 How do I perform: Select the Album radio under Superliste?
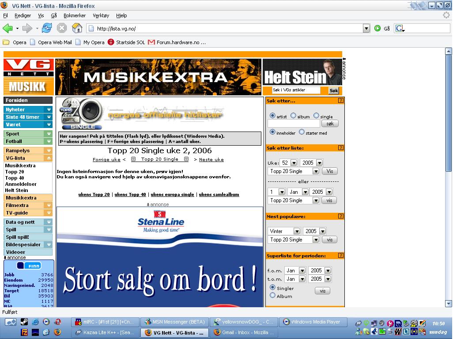[x=272, y=295]
